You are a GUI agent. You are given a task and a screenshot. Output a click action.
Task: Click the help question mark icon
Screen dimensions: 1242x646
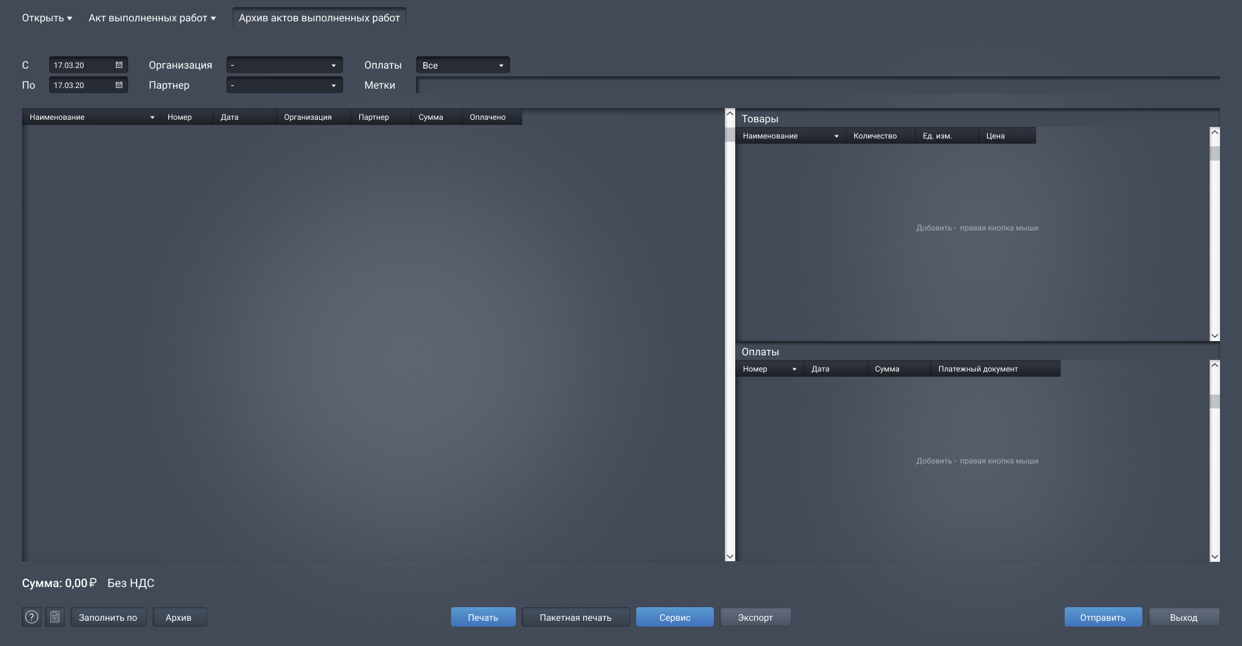(31, 617)
